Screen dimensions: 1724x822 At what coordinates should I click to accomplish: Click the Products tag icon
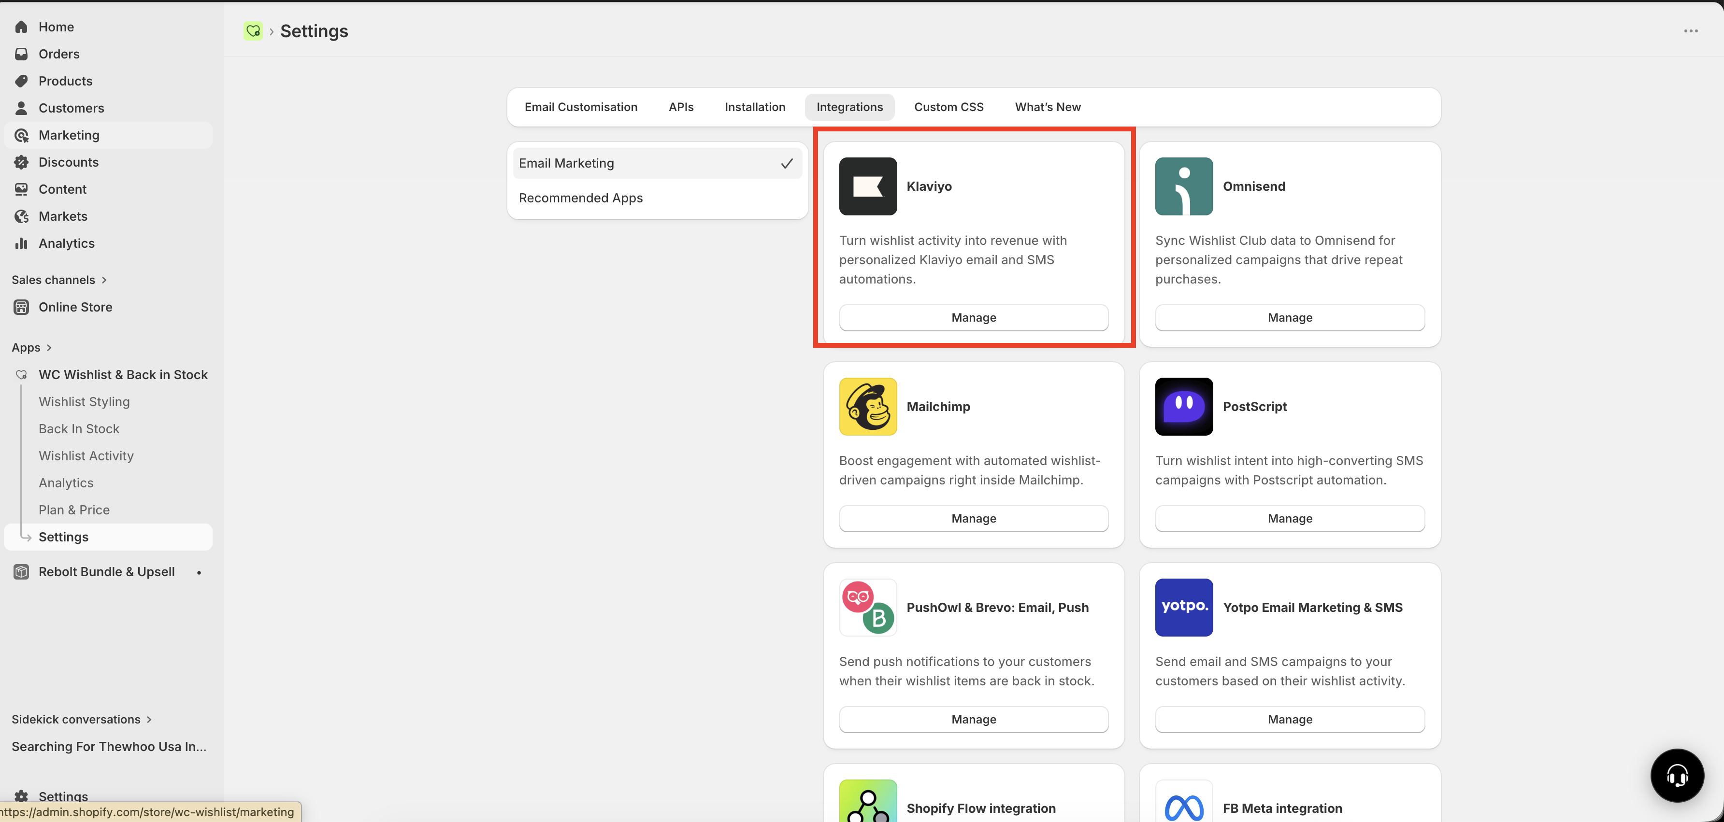point(21,81)
